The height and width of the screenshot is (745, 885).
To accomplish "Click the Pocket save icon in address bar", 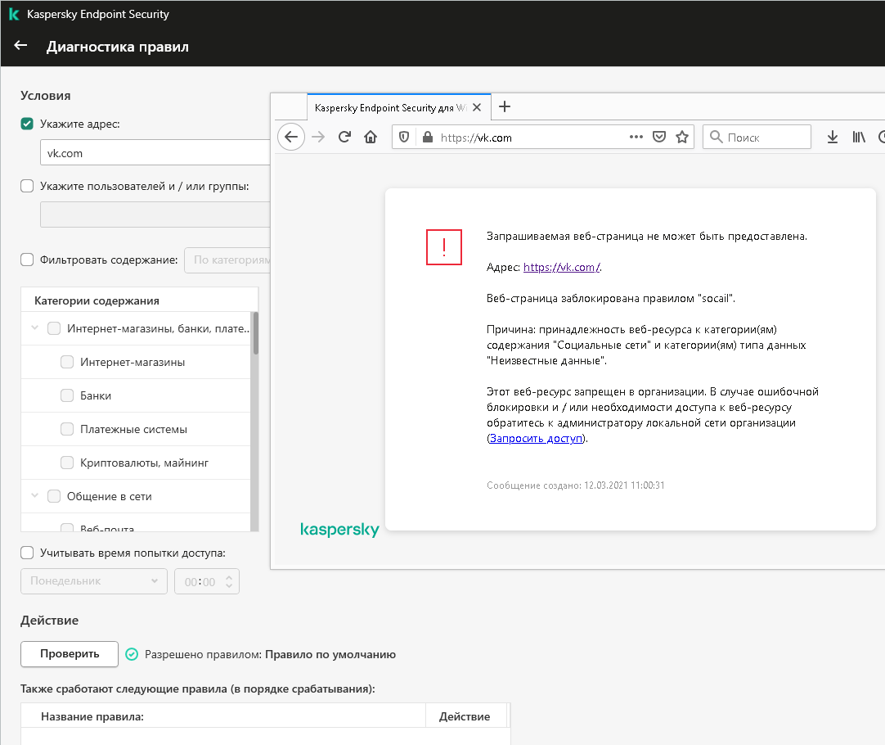I will 658,138.
